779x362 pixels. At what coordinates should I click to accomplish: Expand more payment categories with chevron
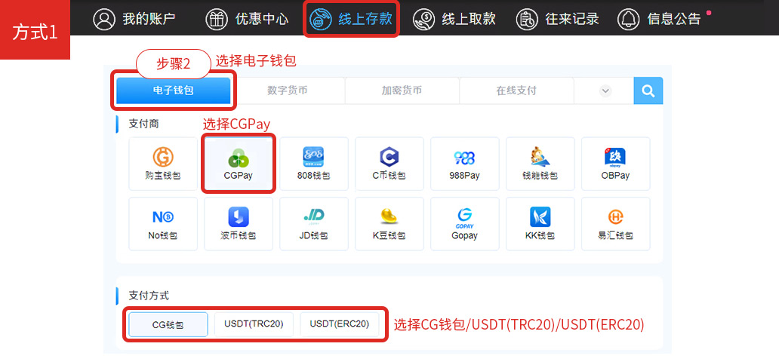(x=605, y=90)
